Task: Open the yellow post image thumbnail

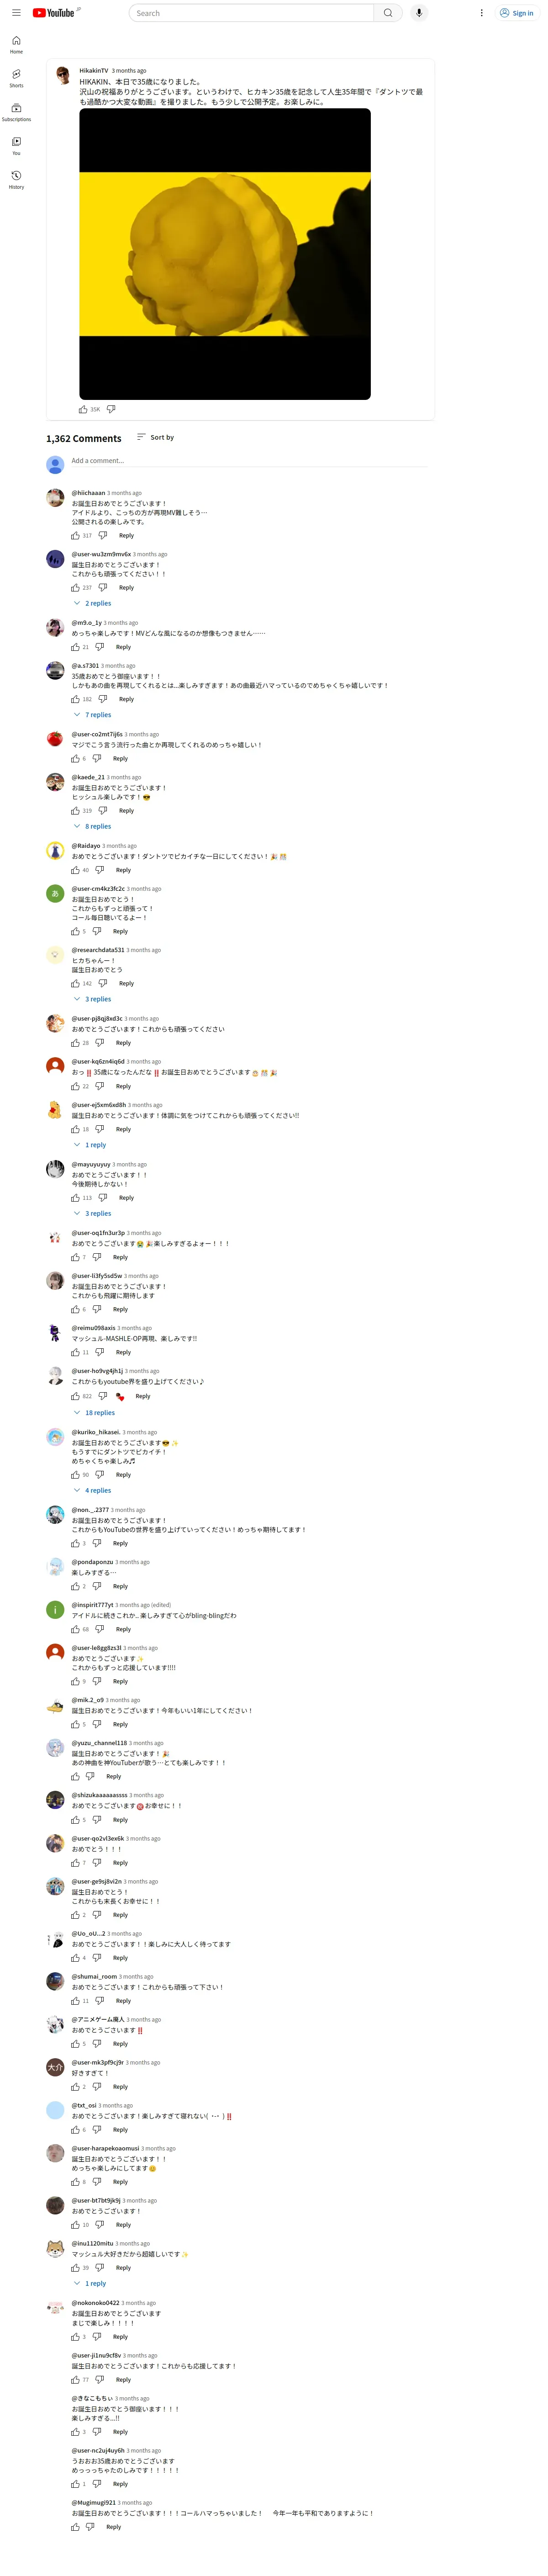Action: (225, 254)
